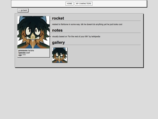Click the 'pronouns he/she' info line
This screenshot has width=158, height=119.
tap(26, 51)
